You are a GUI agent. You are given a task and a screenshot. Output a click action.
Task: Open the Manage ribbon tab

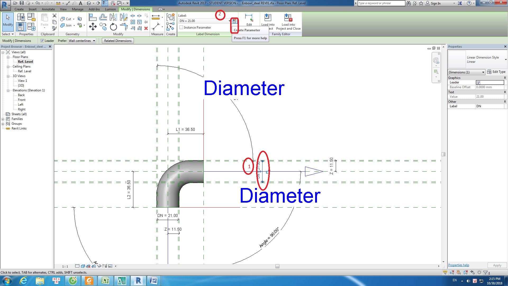(x=77, y=9)
